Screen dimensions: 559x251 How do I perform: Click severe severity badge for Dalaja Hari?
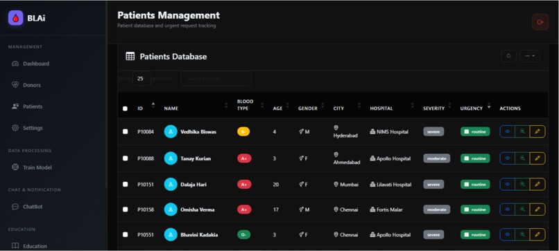(433, 184)
